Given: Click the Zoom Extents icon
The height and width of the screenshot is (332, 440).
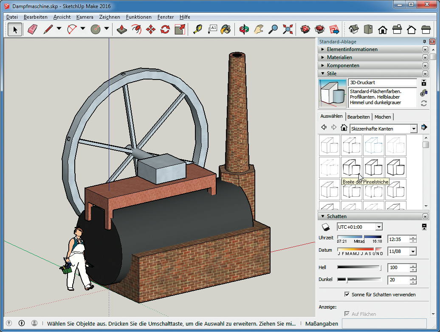Looking at the screenshot, I should 288,29.
